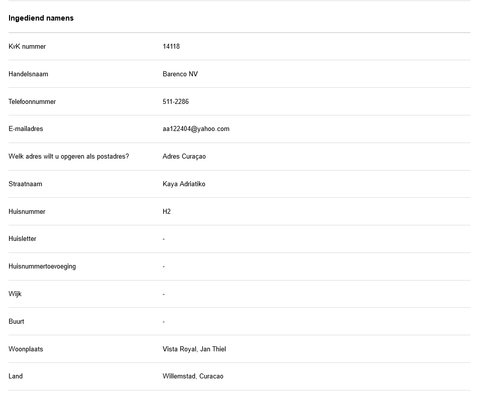Viewport: 479px width, 394px height.
Task: Click the 'KvK nummer' label
Action: (27, 47)
